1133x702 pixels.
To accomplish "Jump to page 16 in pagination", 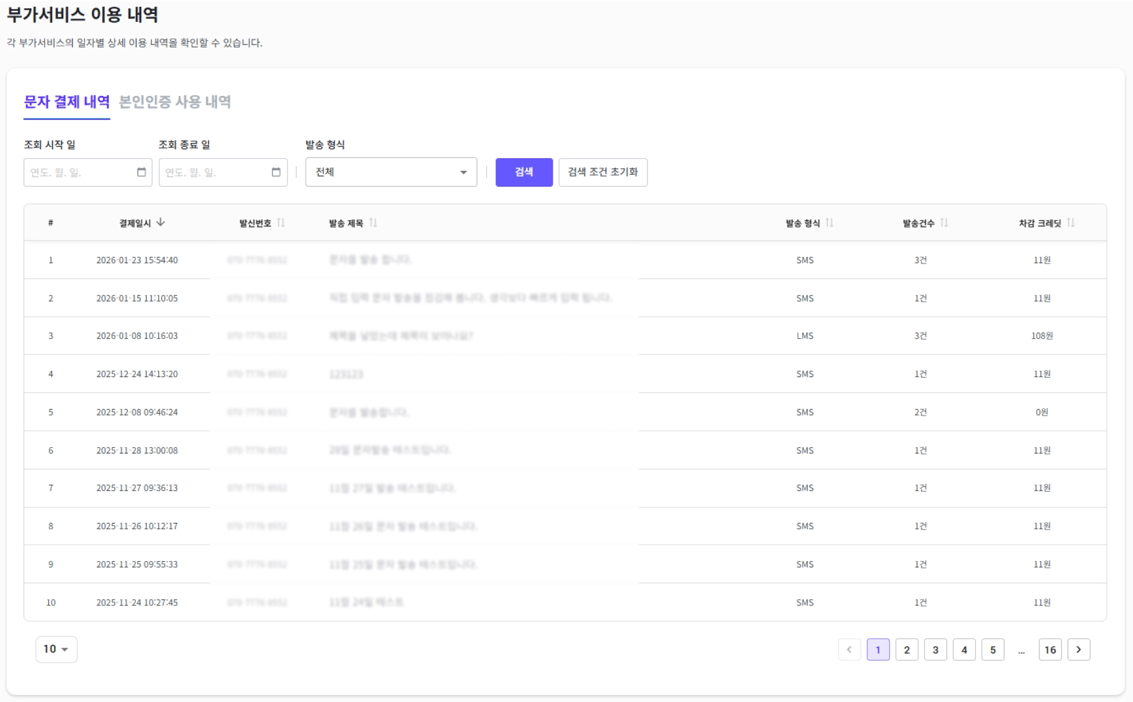I will [x=1049, y=649].
